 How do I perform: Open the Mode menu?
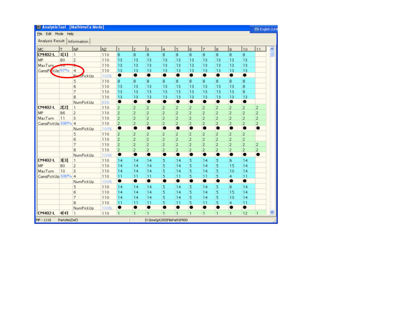coord(59,34)
